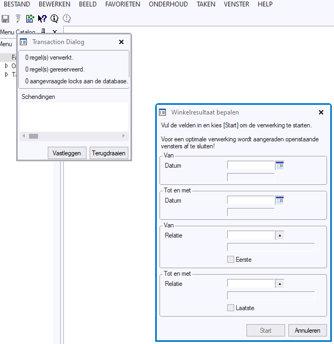Click the Schendingen horizontal scrollbar thumb
The image size is (334, 344).
point(33,136)
